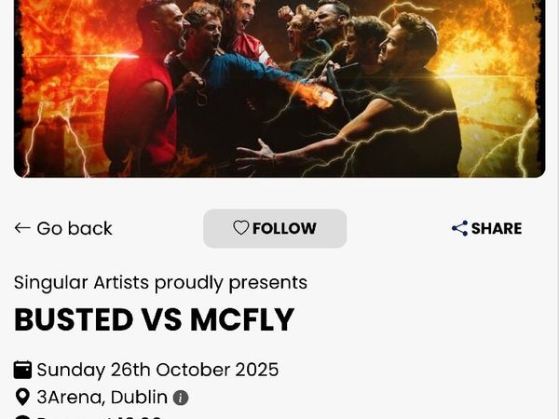This screenshot has height=419, width=559.
Task: Click the left arrow beside Go back
Action: pos(22,228)
